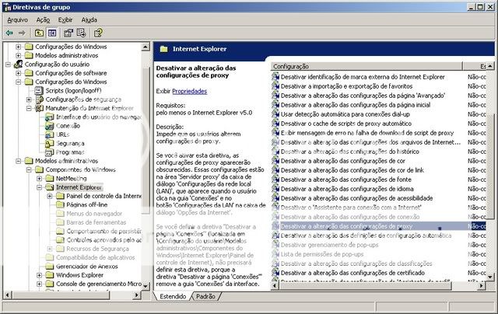
Task: Click the Diretivas de grupo title bar icon
Action: pyautogui.click(x=7, y=7)
